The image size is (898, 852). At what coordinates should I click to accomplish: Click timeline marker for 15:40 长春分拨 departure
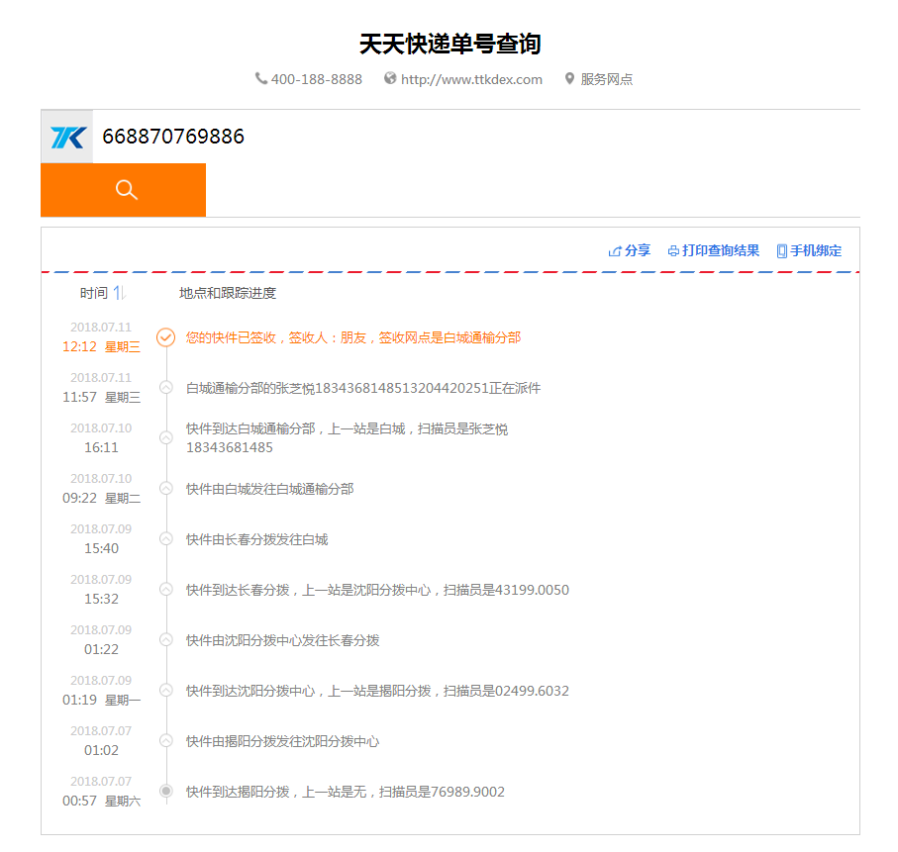pyautogui.click(x=166, y=538)
